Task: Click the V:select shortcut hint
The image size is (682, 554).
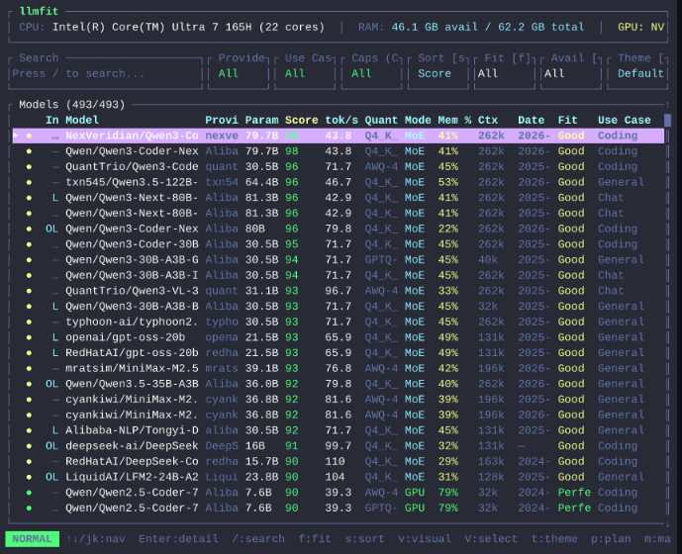Action: (491, 539)
